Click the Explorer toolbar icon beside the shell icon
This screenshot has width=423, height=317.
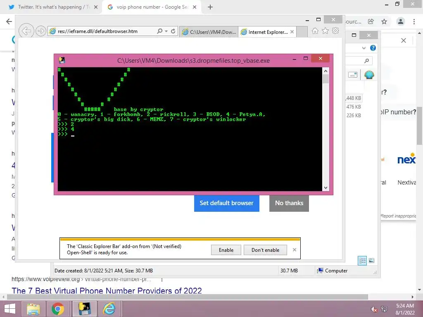353,75
